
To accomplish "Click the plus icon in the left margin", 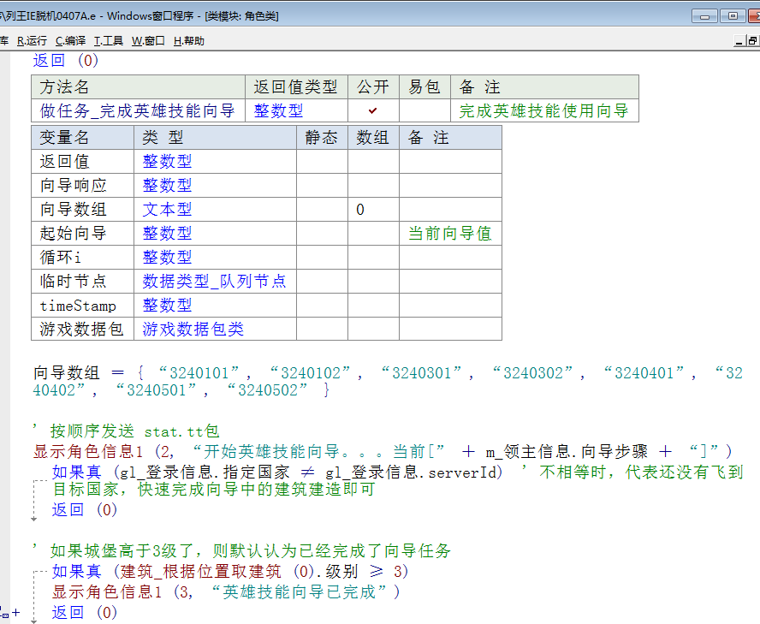I will [x=15, y=612].
